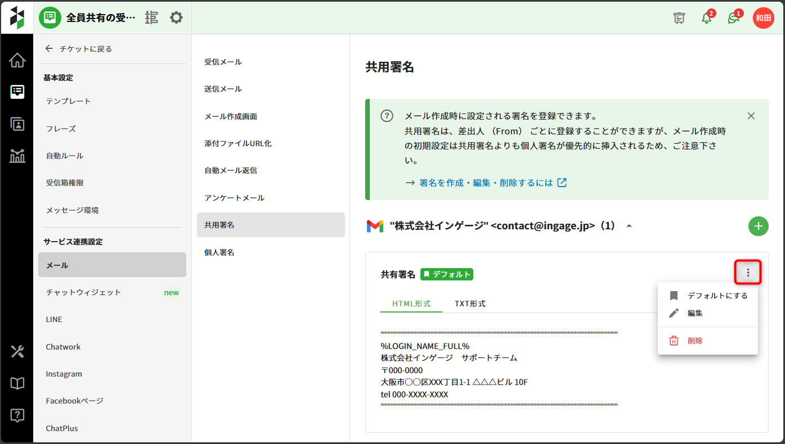The width and height of the screenshot is (785, 444).
Task: Click the home icon in left rail
Action: coord(17,61)
